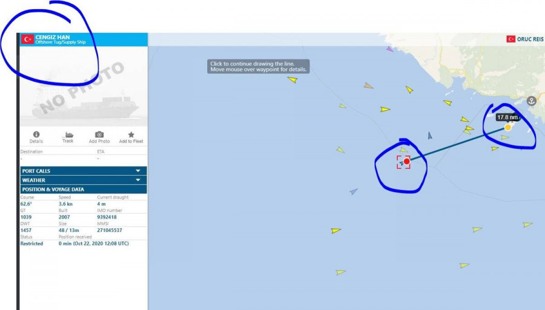
Task: Click the Add Photo camera icon
Action: coord(99,134)
